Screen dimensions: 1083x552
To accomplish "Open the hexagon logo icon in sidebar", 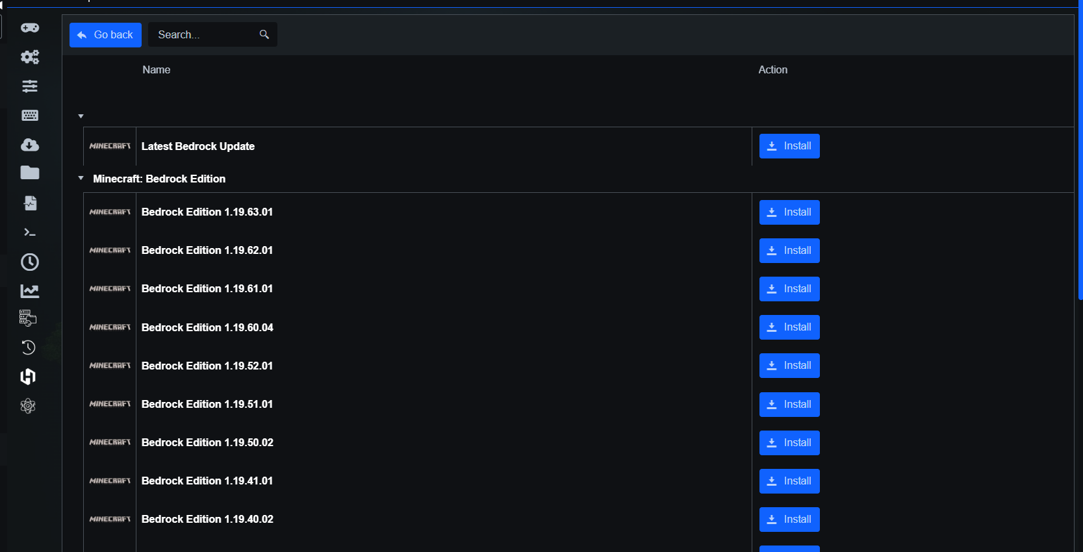I will [28, 377].
